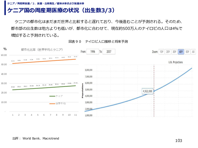The height and width of the screenshot is (148, 198).
Task: Click the paragraph line starting 都市部の出生数は
Action: coord(97,29)
